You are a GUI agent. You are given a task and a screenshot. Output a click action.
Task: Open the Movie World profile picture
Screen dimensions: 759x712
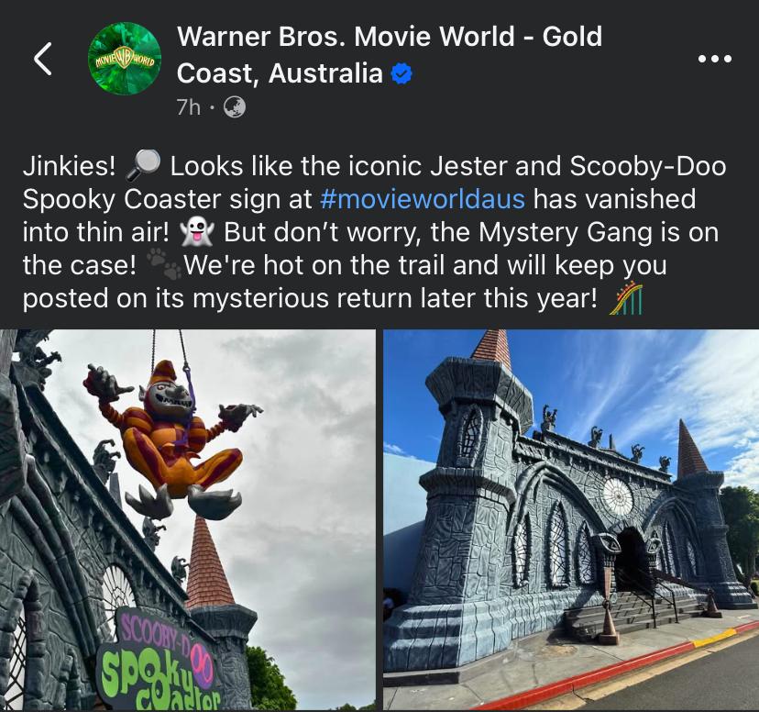pyautogui.click(x=125, y=58)
